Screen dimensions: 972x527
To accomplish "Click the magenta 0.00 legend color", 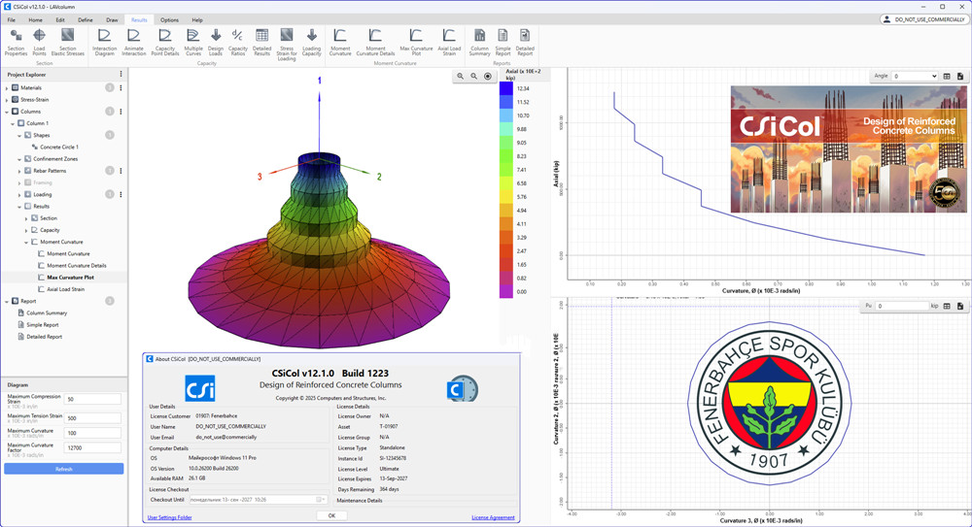I will tap(505, 291).
